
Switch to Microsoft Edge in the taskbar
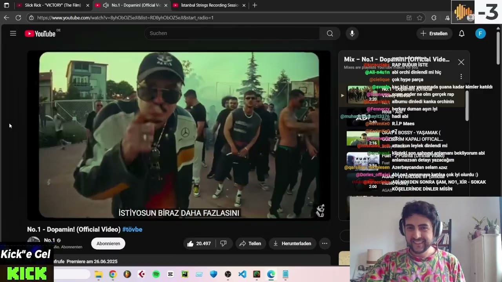(271, 275)
